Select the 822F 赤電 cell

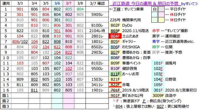point(115,85)
